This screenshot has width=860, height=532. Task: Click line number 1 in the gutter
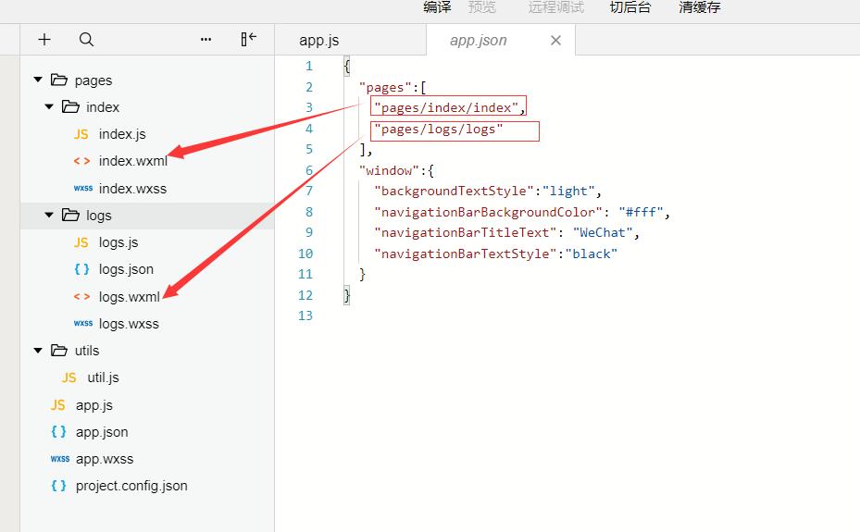pos(309,67)
